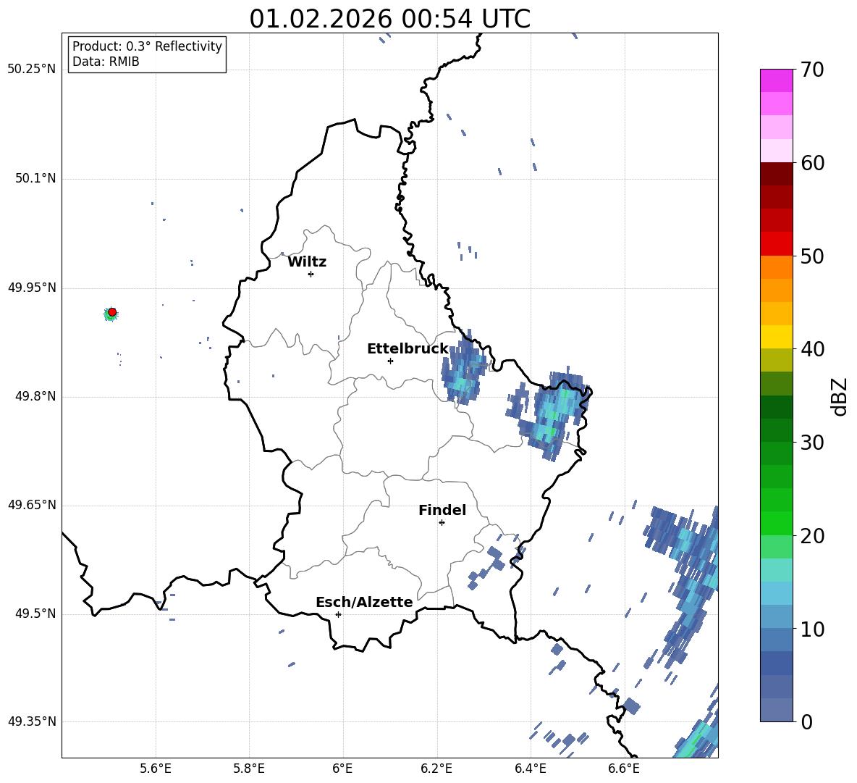Click the dark maroon band just below 60

776,174
